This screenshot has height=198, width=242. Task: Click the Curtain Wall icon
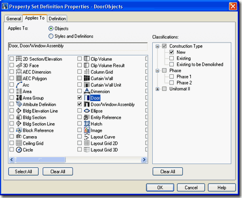pos(87,78)
